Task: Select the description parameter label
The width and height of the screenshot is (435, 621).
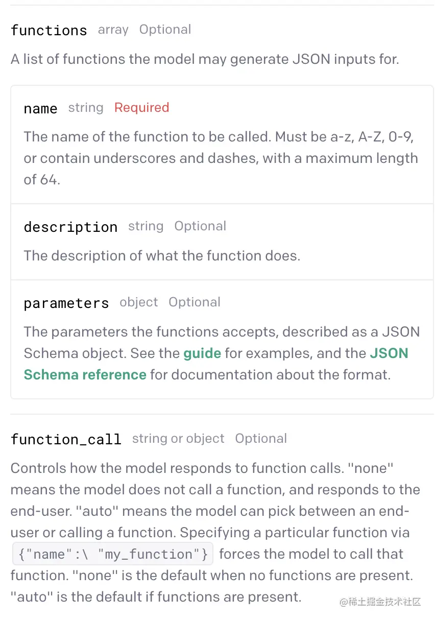Action: 70,227
